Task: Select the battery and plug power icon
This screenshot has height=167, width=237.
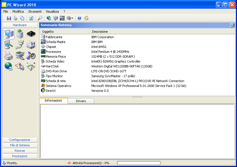Action: 20,67
